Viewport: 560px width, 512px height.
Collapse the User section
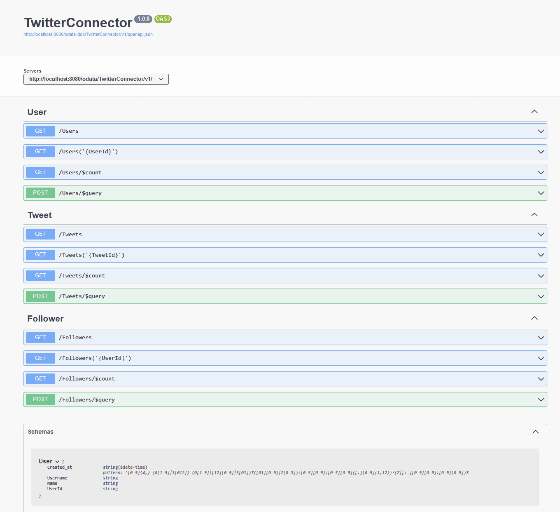click(x=534, y=112)
